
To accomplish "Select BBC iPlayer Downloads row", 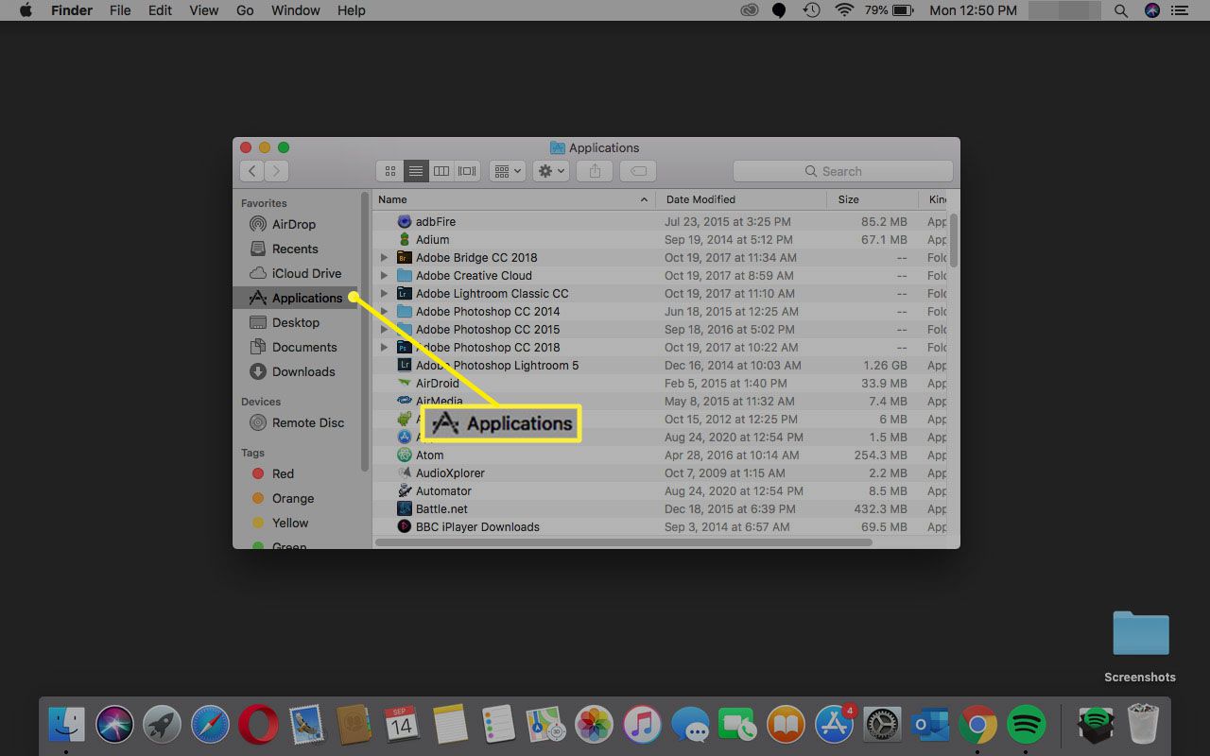I will [x=660, y=526].
